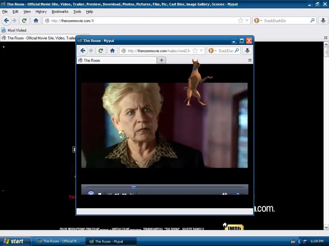
Task: Click forward arrow in main Mypal window
Action: [x=14, y=20]
